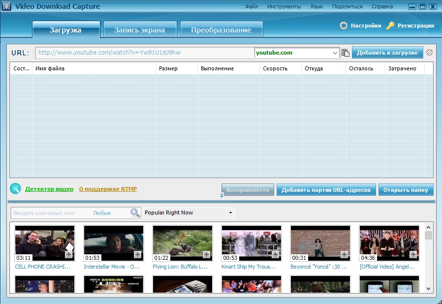
Task: Click the Открыть папку button
Action: click(406, 190)
